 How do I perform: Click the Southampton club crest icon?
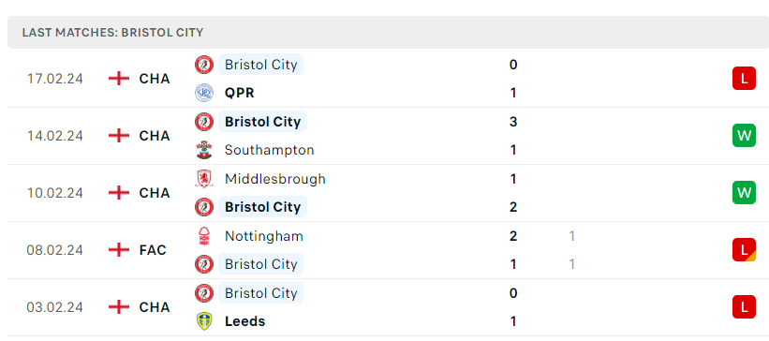pyautogui.click(x=204, y=150)
